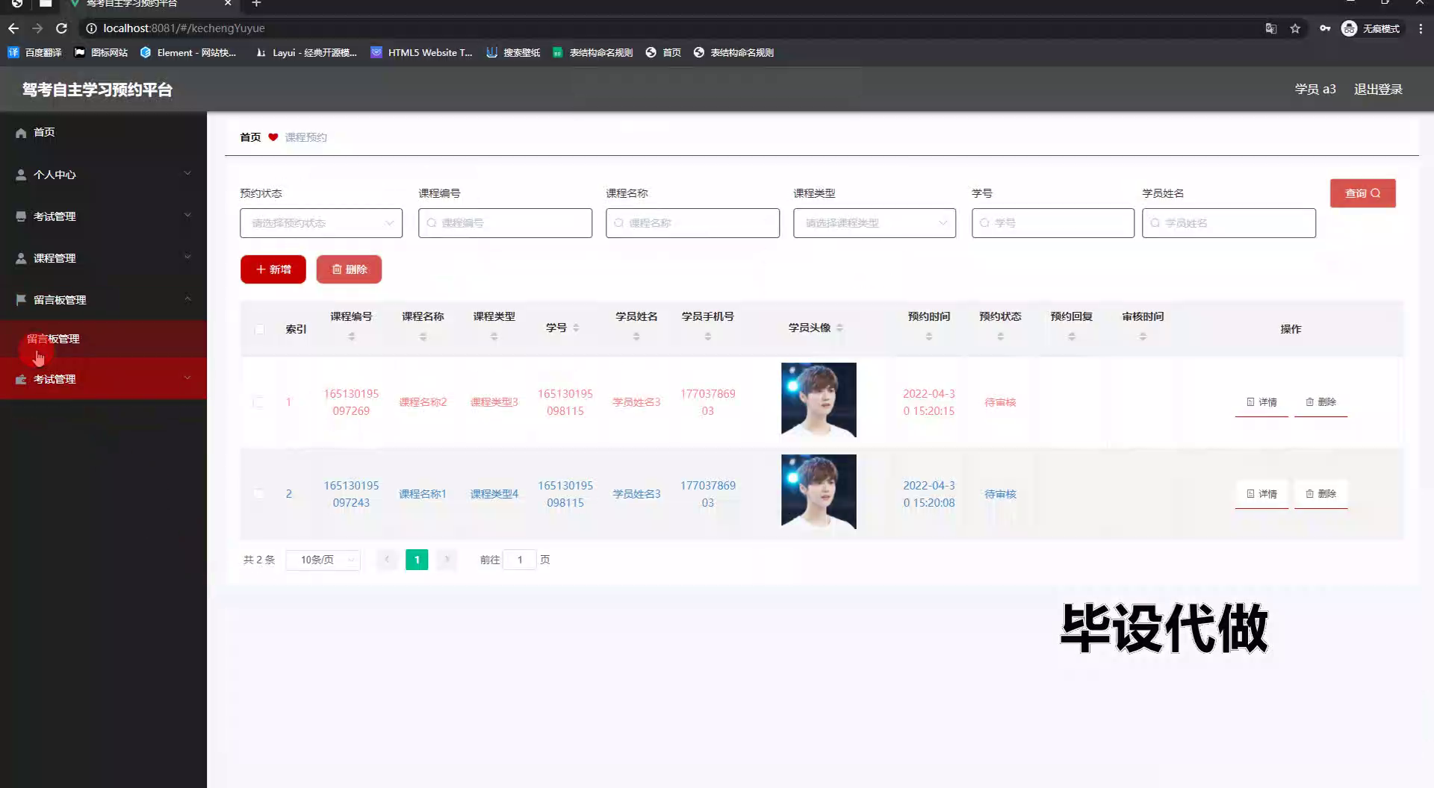Bookmark this page with star icon

(x=1295, y=28)
